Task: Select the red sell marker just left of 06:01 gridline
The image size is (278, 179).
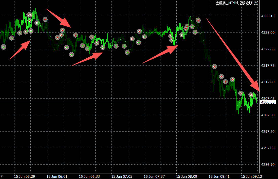Action: point(45,19)
